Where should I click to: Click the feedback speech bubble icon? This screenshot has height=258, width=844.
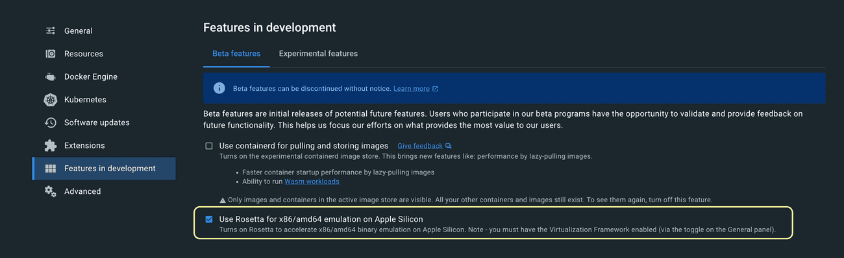point(449,147)
